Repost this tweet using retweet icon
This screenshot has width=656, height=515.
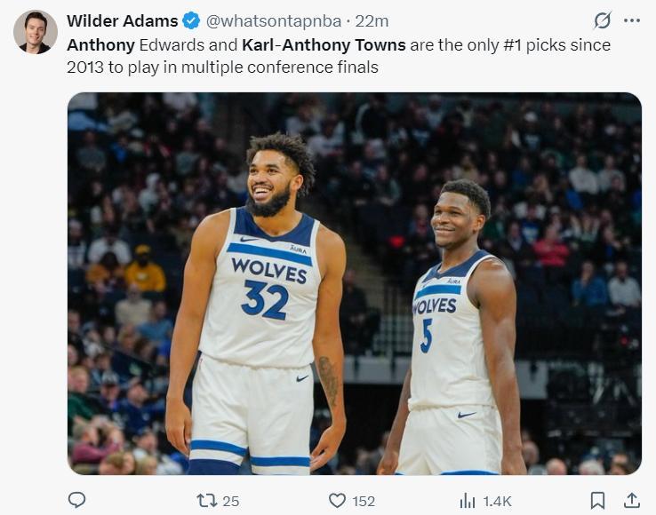(207, 500)
